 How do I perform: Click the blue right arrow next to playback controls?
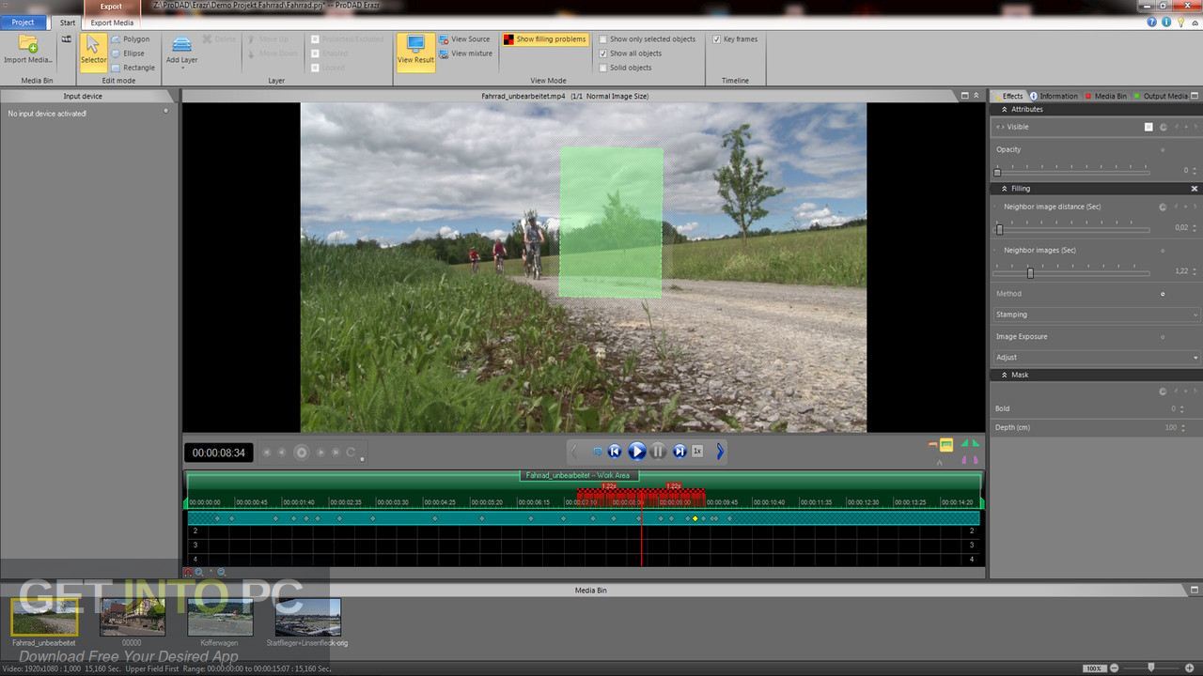click(x=720, y=452)
